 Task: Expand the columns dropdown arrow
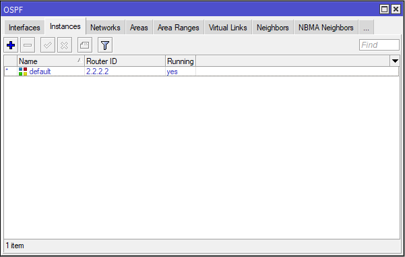click(395, 61)
